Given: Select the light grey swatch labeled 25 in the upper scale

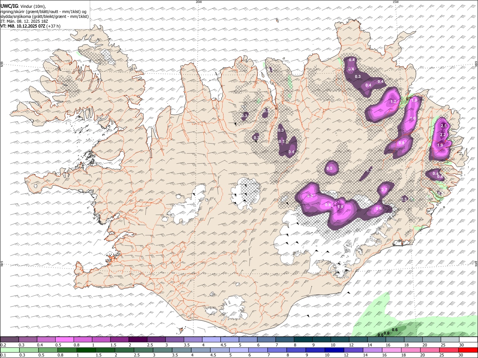Looking at the screenshot, I should pyautogui.click(x=450, y=340).
